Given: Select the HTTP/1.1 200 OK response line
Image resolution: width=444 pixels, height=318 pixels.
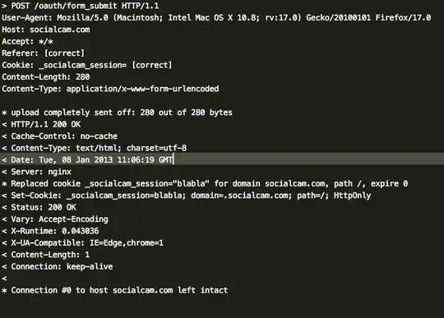Looking at the screenshot, I should pyautogui.click(x=41, y=124).
